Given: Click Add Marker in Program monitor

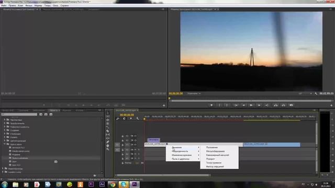Looking at the screenshot, I should 211,105.
